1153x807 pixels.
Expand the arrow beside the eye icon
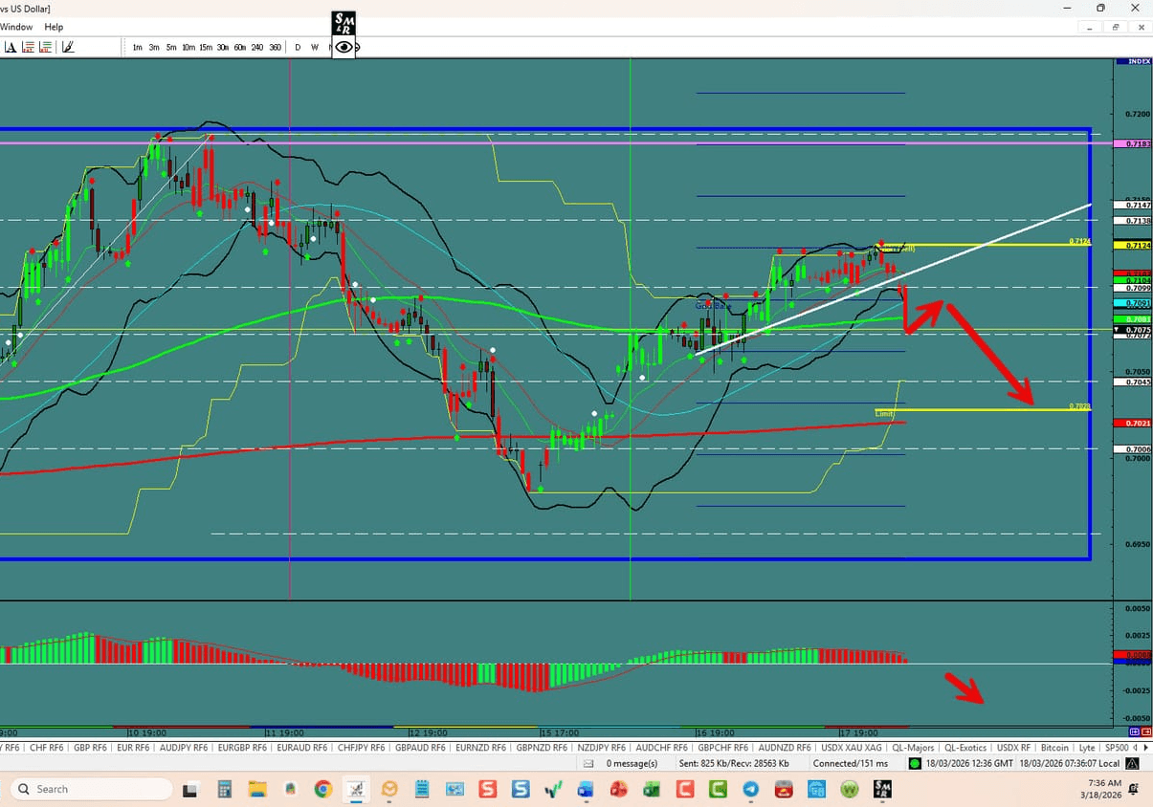click(x=357, y=46)
